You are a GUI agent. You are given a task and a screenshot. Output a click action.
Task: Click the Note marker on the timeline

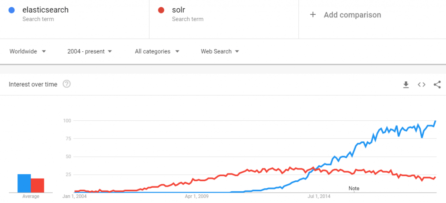point(354,189)
